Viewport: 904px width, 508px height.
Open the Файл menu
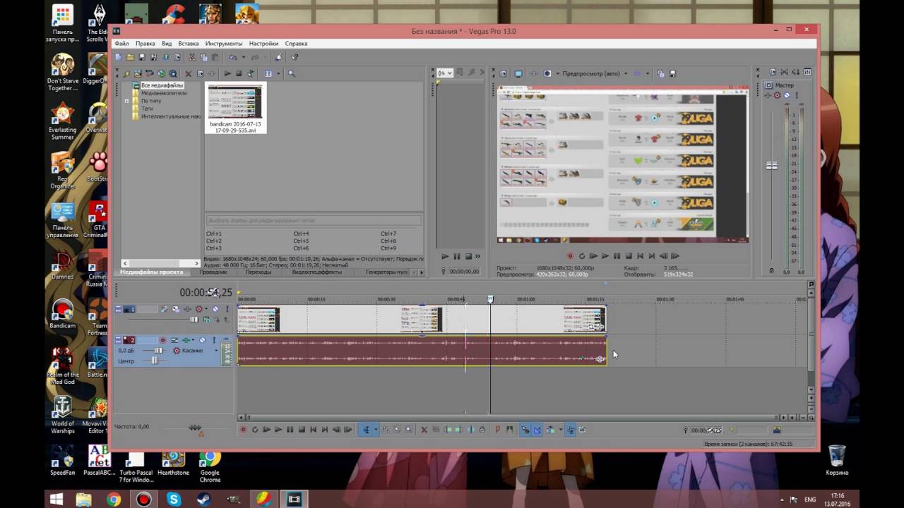click(121, 43)
